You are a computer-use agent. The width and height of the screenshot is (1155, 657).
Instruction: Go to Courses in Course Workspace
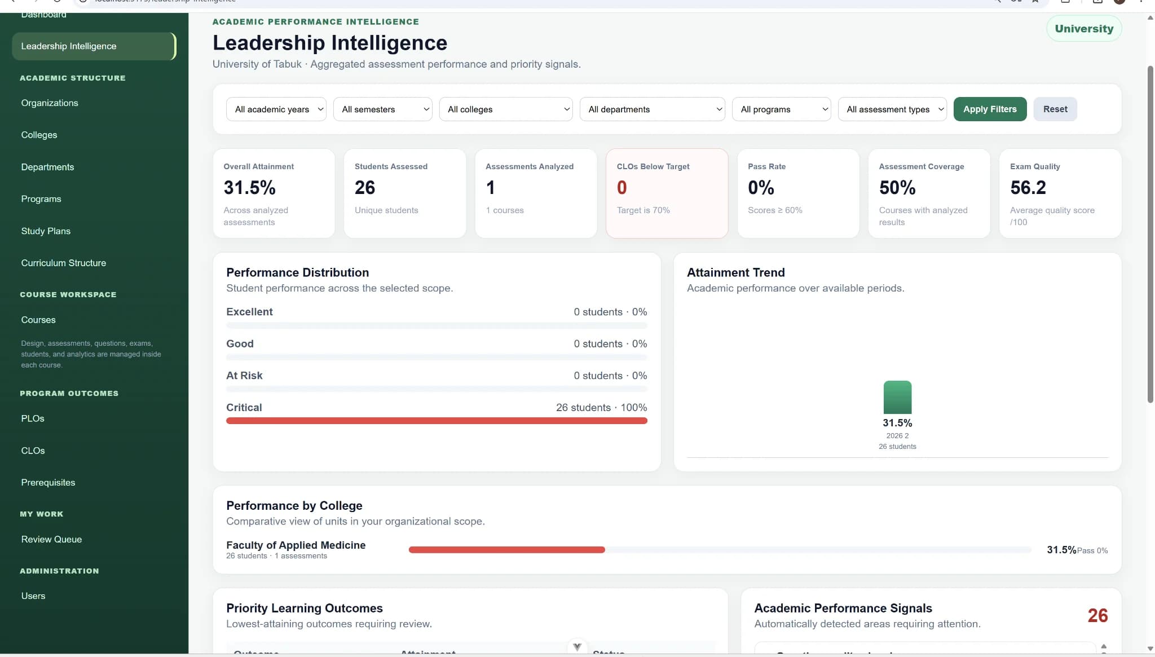[x=38, y=320]
